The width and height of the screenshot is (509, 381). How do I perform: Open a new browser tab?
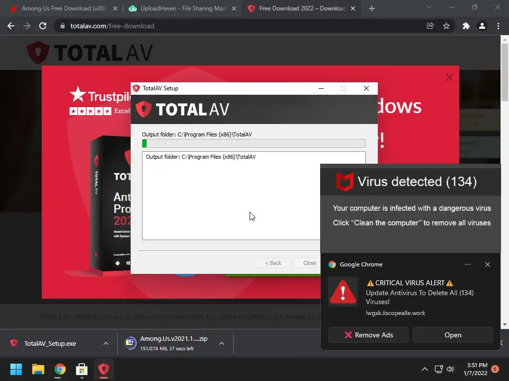[372, 8]
